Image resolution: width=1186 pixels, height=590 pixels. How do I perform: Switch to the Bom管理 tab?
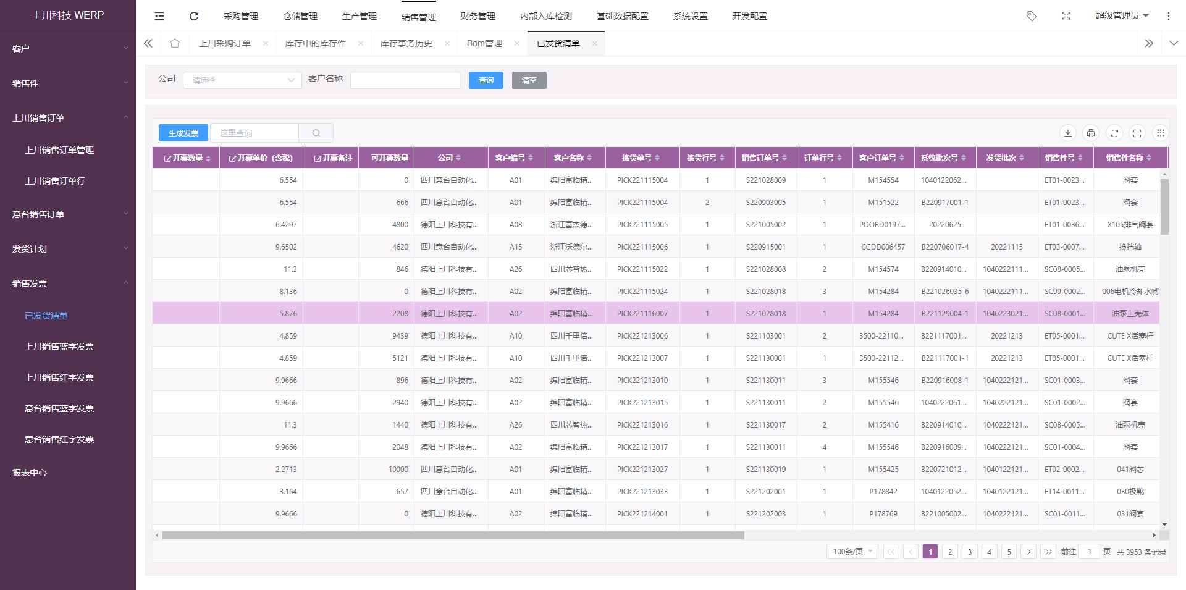pyautogui.click(x=484, y=43)
